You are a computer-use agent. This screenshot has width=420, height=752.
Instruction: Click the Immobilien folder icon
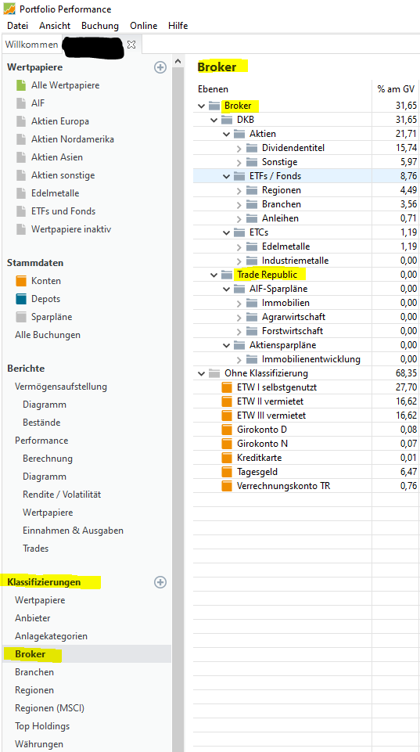tap(252, 303)
